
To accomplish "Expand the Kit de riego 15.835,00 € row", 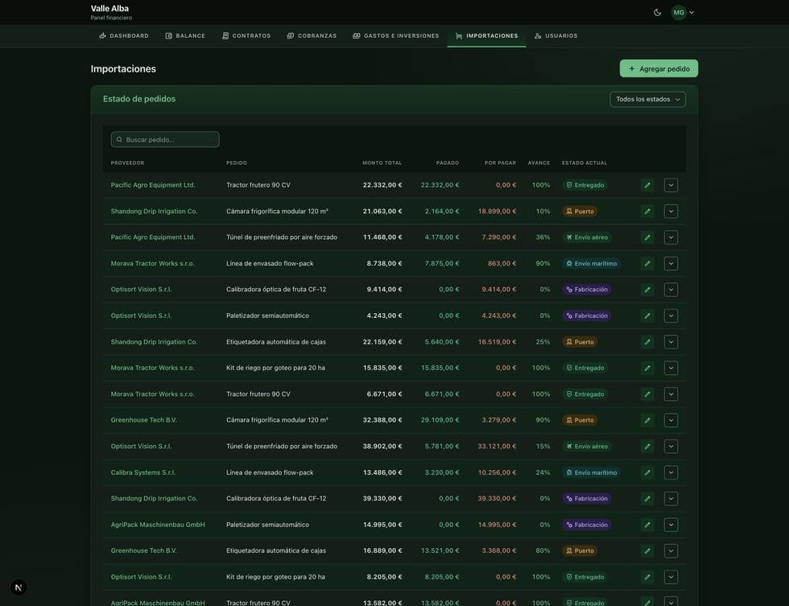I will [x=671, y=368].
